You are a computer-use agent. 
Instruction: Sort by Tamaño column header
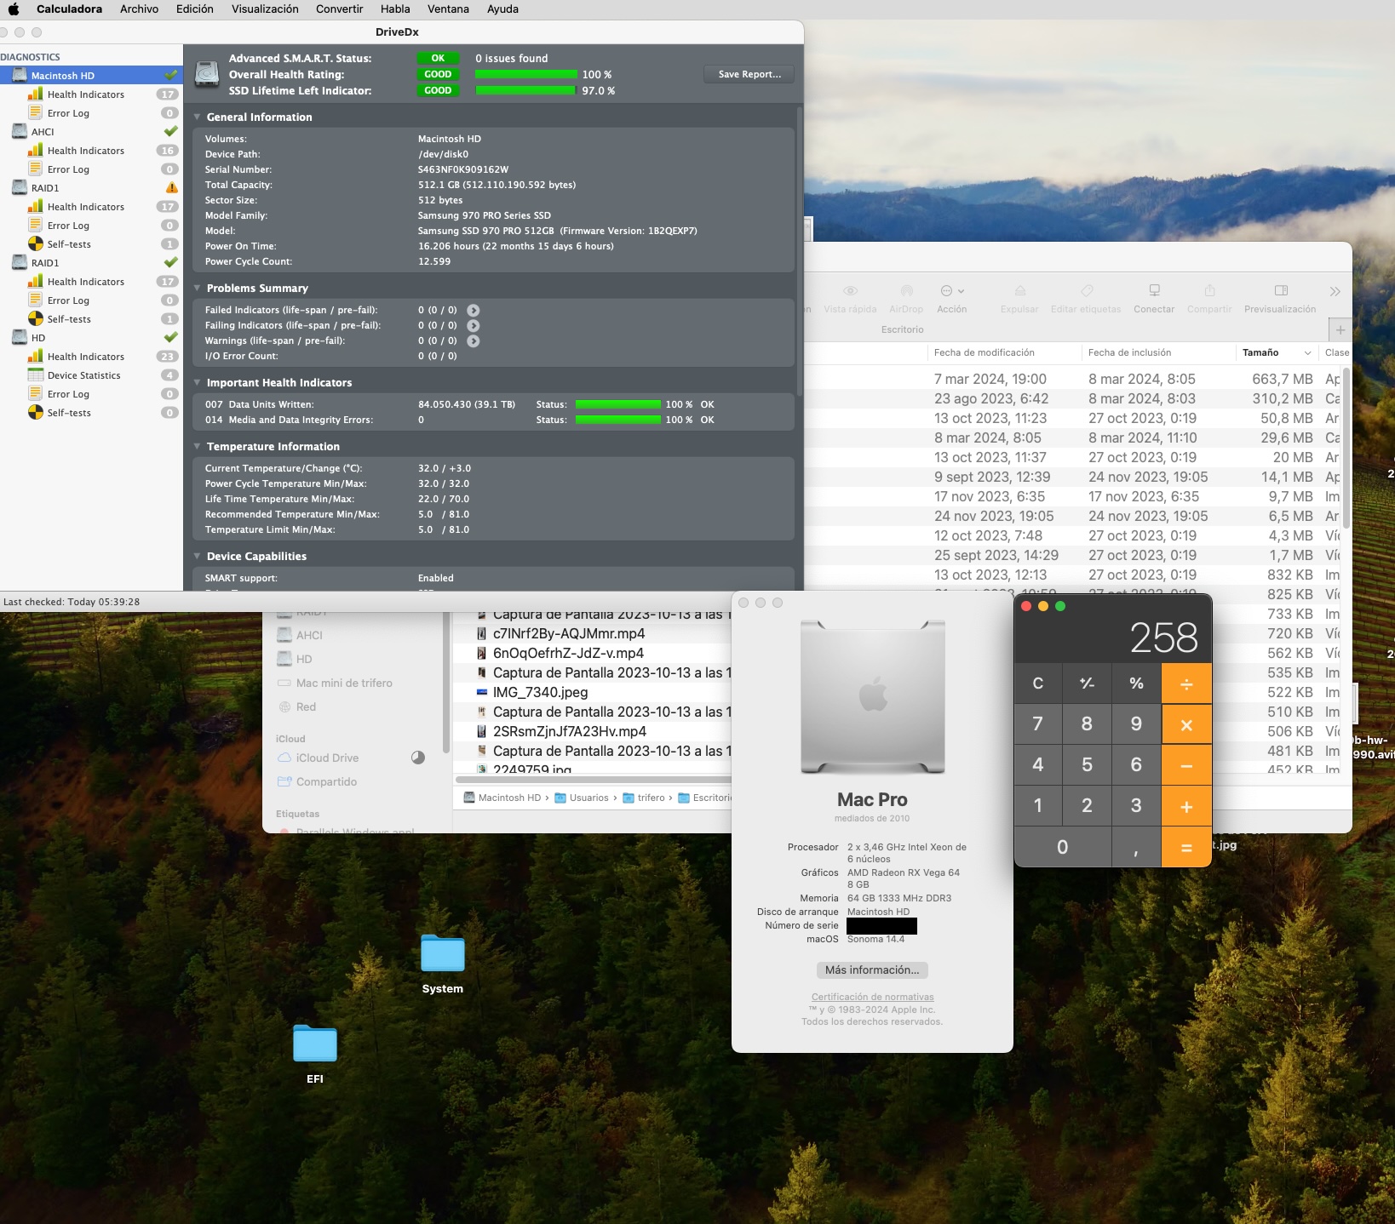(x=1277, y=353)
